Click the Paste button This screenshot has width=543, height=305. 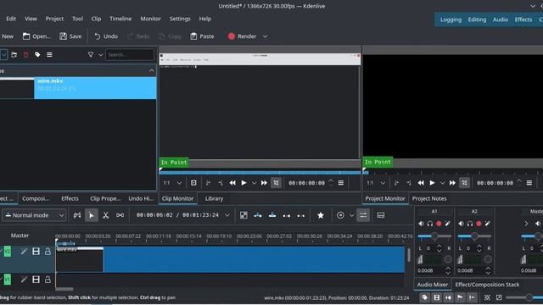click(202, 36)
